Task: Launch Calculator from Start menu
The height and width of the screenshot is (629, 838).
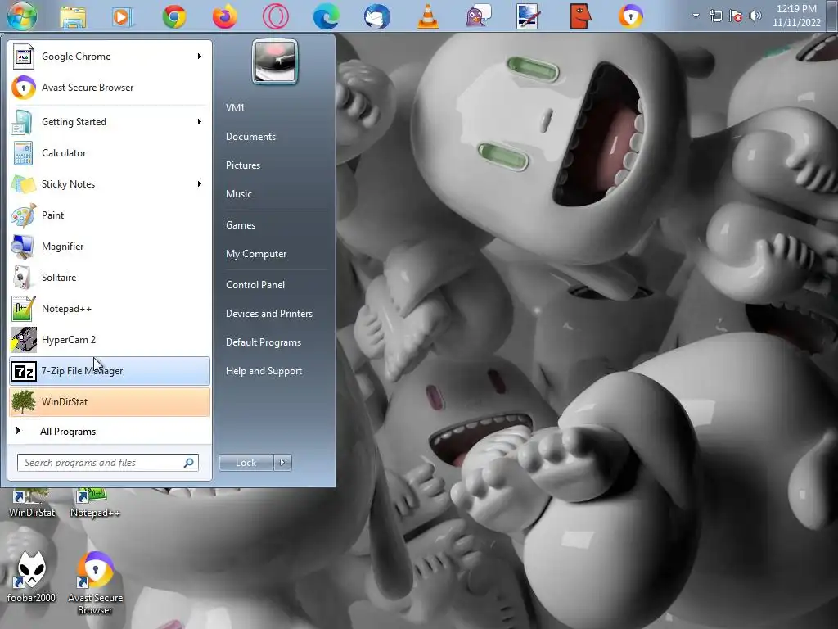Action: coord(110,153)
